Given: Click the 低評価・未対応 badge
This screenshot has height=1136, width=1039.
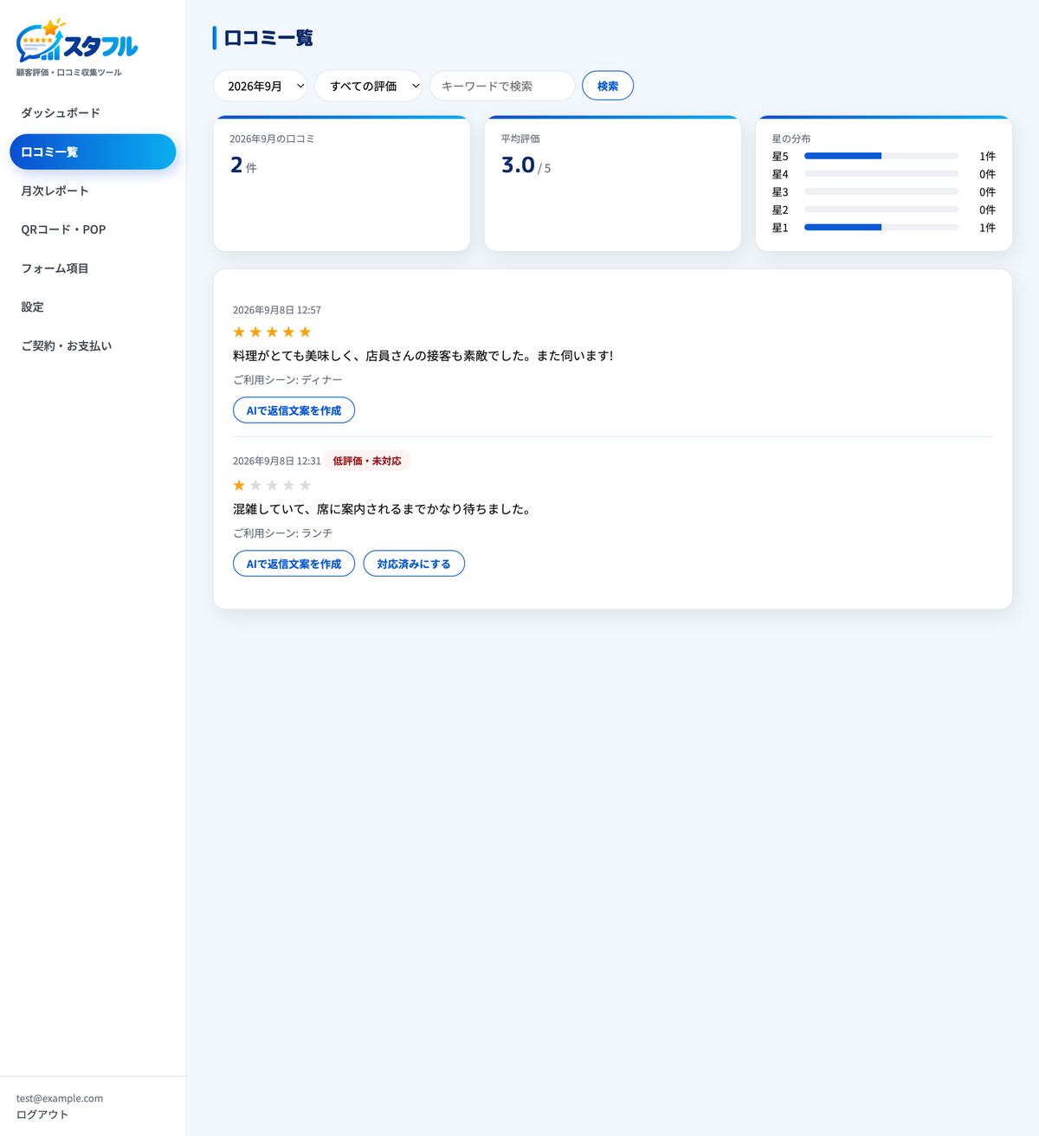Looking at the screenshot, I should pos(367,461).
